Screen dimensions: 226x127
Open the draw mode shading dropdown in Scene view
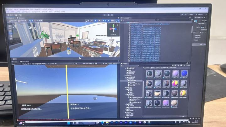point(87,21)
